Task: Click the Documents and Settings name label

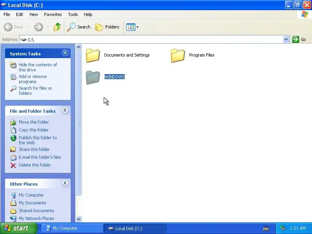Action: (127, 55)
